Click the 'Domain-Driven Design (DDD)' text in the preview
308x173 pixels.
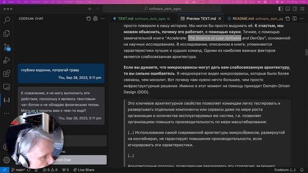[x=206, y=89]
